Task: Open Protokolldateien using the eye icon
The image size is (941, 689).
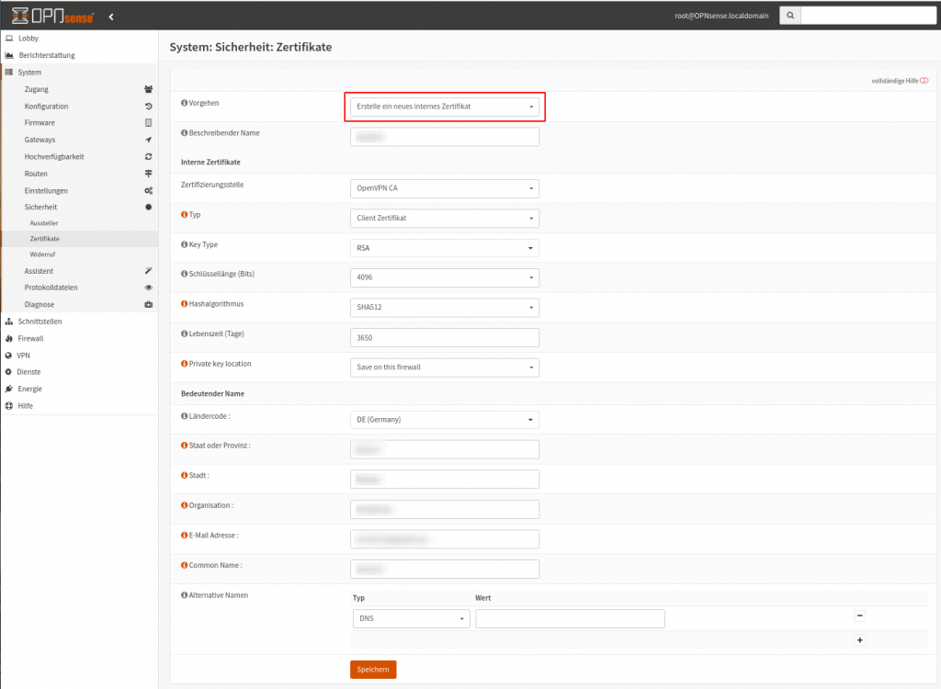Action: click(x=146, y=287)
